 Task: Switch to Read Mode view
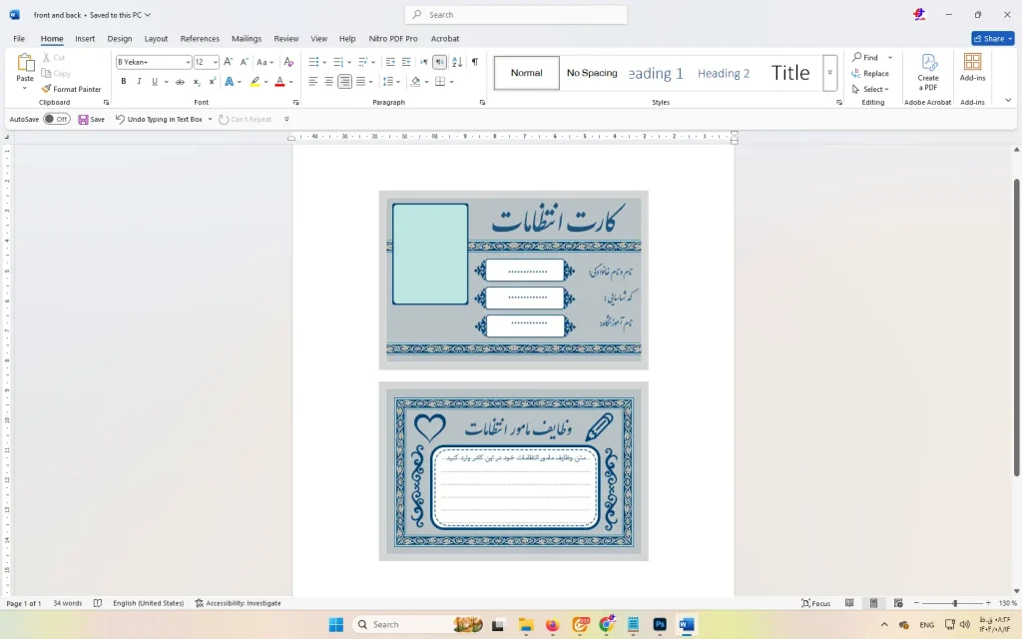coord(849,603)
